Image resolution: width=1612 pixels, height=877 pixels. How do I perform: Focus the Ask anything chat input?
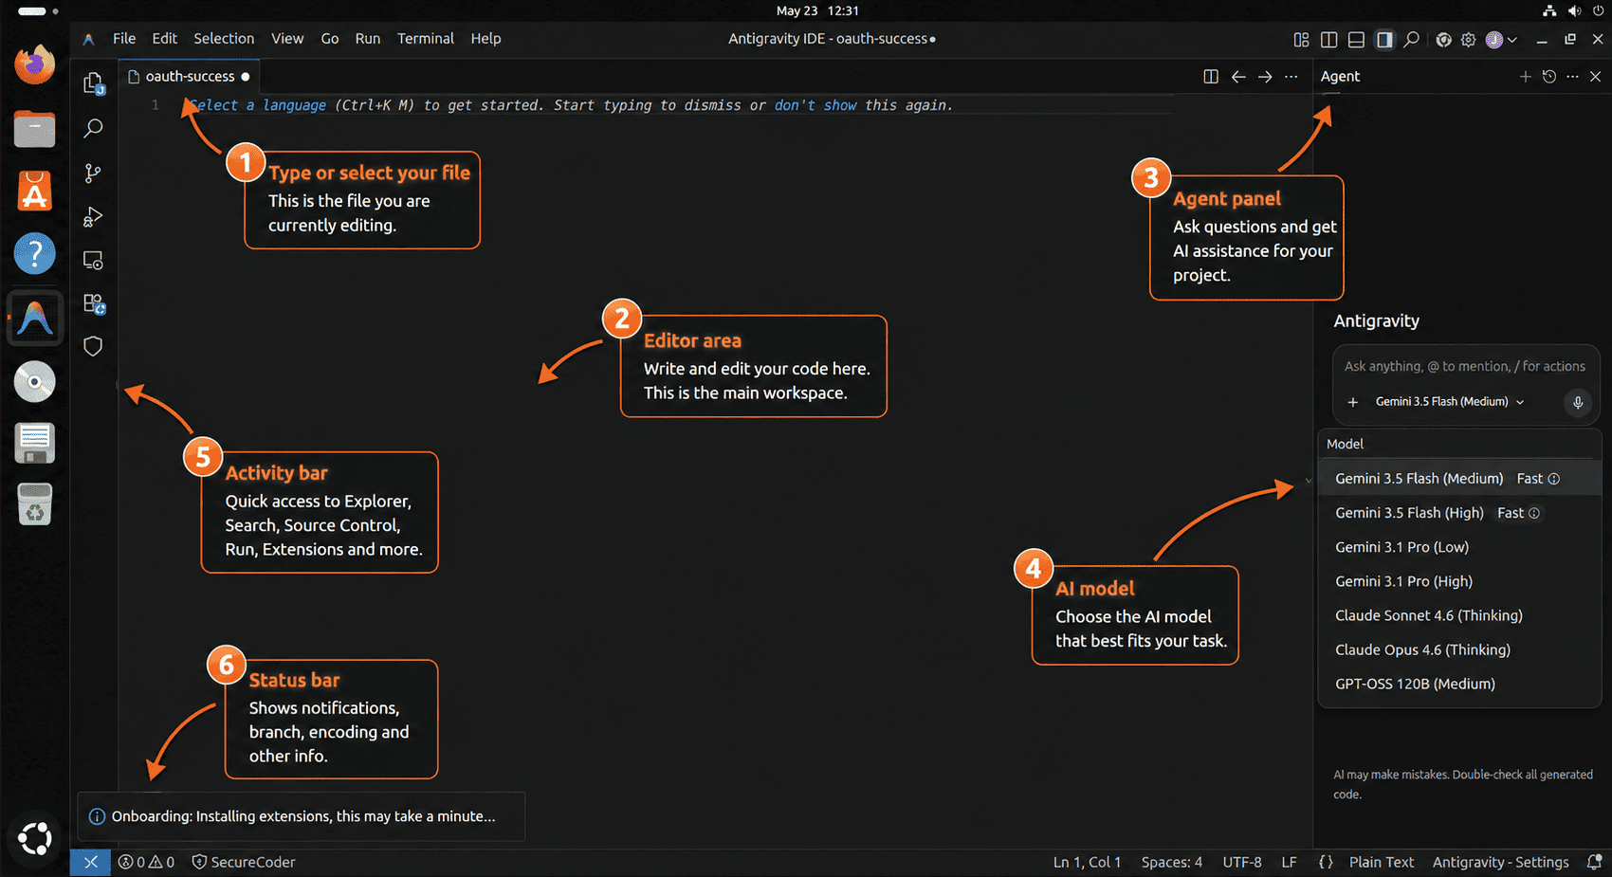click(x=1464, y=366)
